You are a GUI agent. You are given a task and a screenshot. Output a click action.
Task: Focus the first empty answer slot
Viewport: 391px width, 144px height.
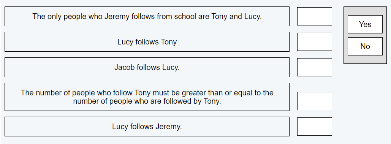click(x=315, y=16)
